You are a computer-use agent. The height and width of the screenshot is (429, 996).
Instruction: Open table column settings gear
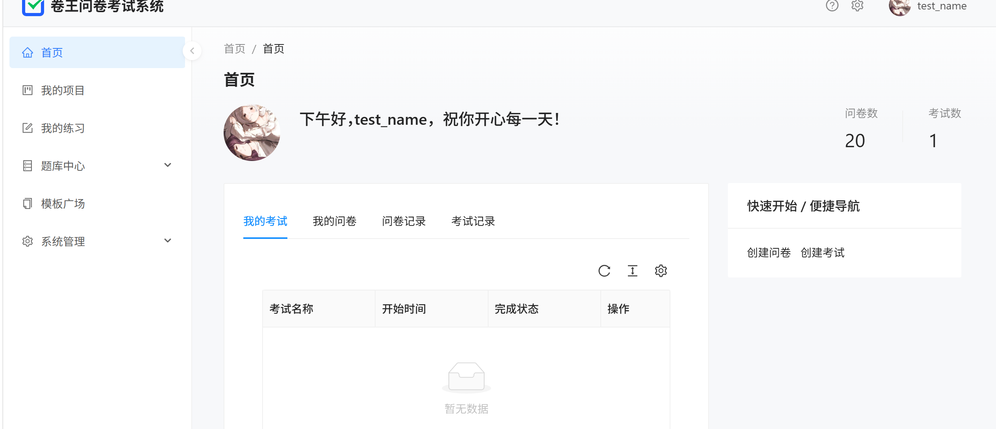pos(661,271)
